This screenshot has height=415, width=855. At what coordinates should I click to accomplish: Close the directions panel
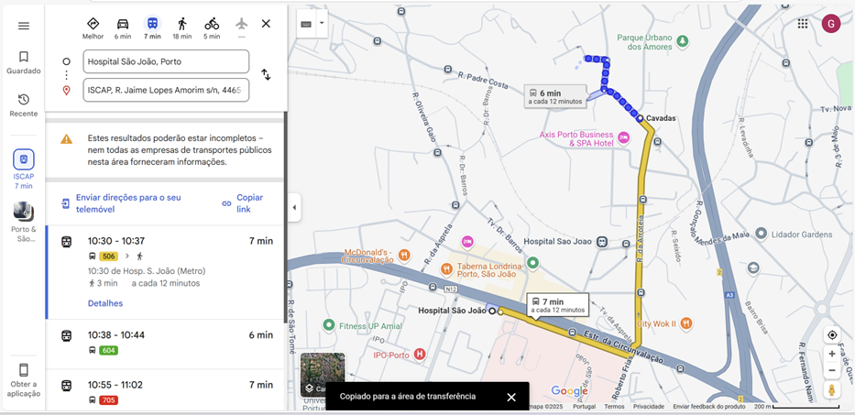[266, 24]
